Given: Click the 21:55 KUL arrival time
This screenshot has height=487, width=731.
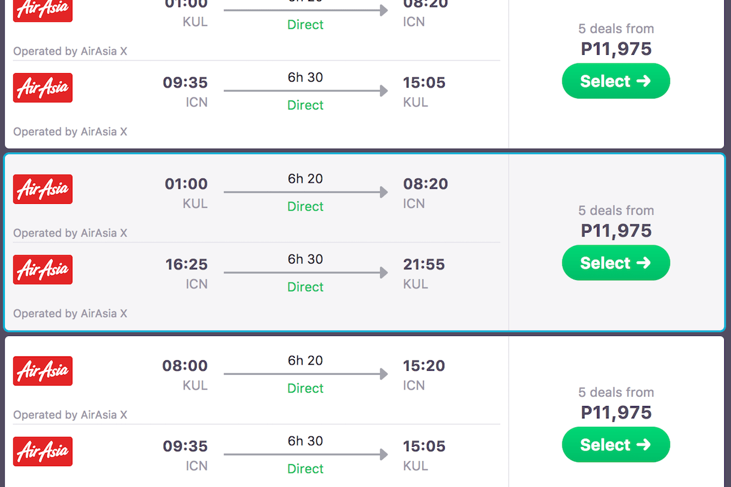Looking at the screenshot, I should click(x=424, y=265).
